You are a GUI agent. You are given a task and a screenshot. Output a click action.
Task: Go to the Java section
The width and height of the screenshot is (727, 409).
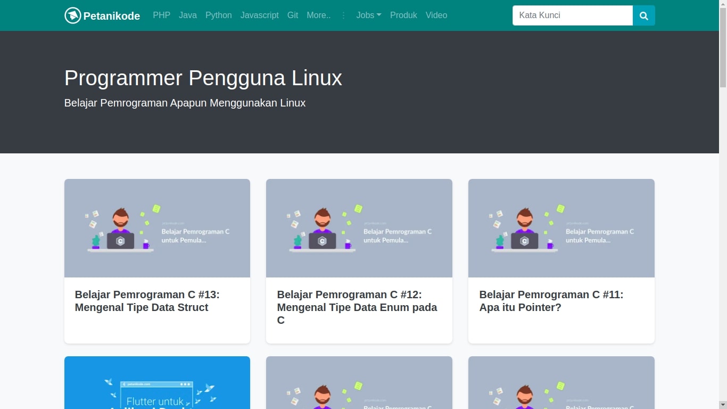coord(188,15)
